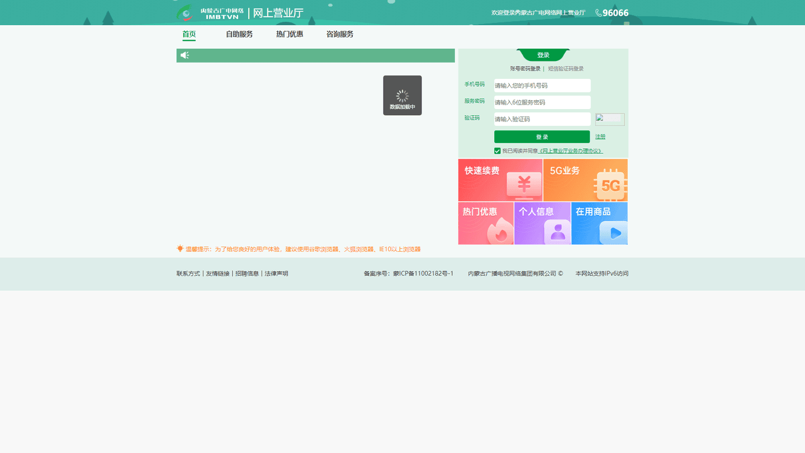Select the 账号密码登录 tab
Image resolution: width=805 pixels, height=453 pixels.
coord(525,69)
